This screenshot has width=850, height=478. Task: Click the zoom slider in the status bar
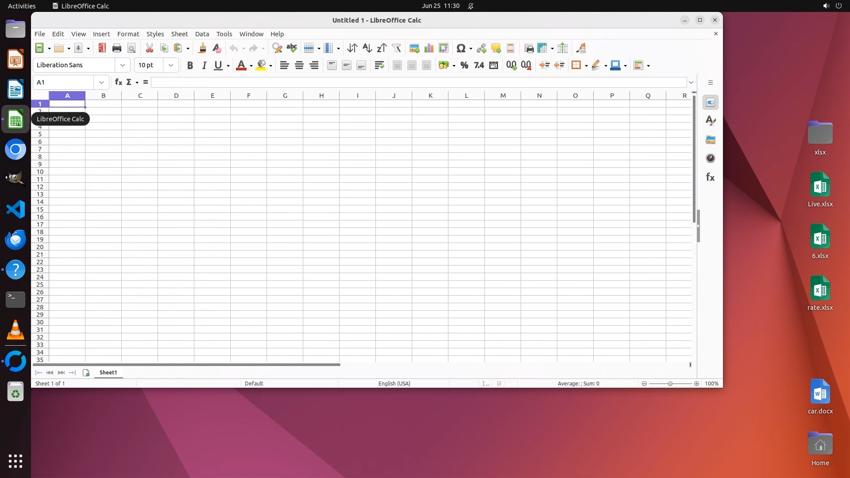670,384
